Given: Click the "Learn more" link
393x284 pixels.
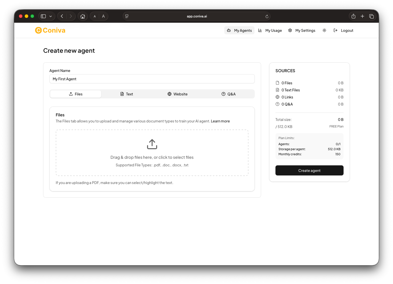Looking at the screenshot, I should pos(220,121).
